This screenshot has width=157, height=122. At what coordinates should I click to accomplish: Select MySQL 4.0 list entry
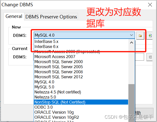(81, 82)
